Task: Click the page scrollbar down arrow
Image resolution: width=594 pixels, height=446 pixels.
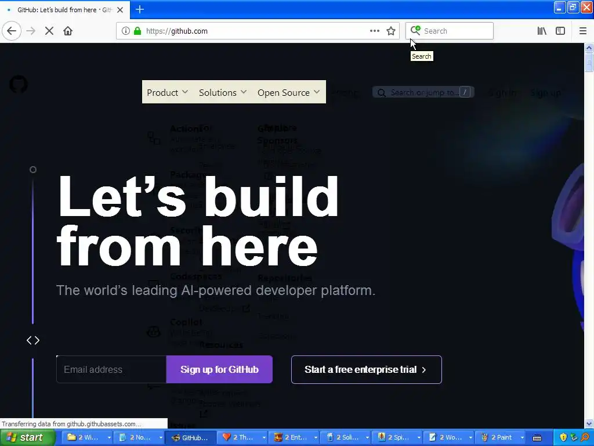Action: coord(589,423)
